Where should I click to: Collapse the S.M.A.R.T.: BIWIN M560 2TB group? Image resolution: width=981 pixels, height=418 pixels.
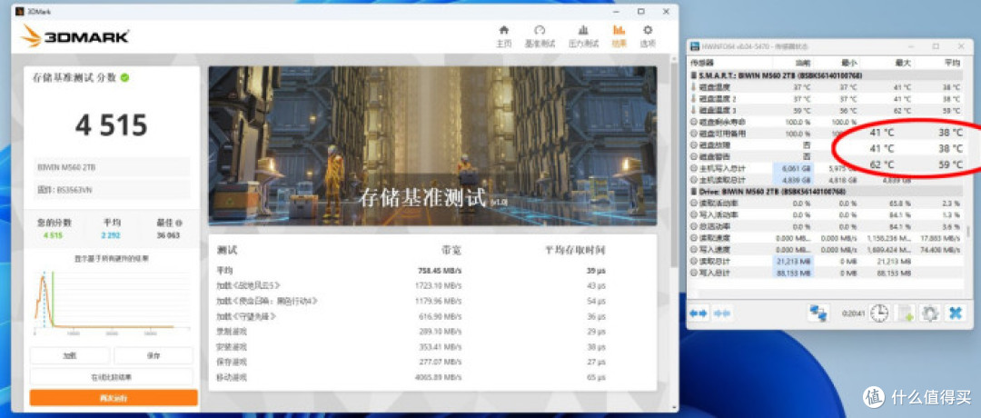pyautogui.click(x=827, y=75)
